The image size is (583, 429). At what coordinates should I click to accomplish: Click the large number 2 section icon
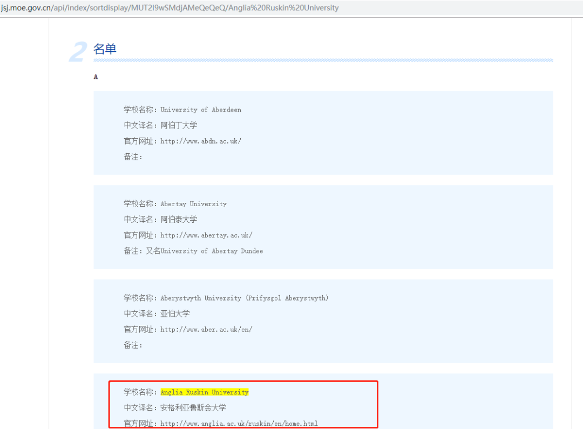[79, 52]
